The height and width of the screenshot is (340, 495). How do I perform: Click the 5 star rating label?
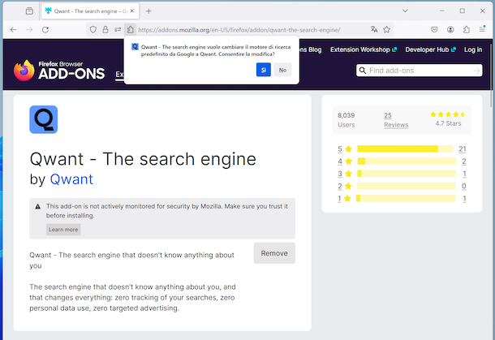[x=345, y=149]
